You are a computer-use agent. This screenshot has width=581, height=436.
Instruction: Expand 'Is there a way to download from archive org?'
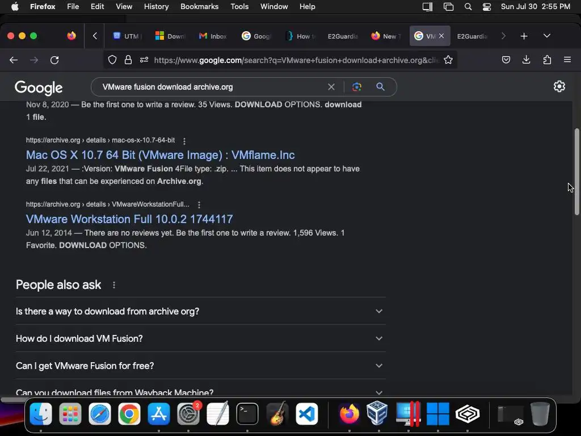[x=200, y=311]
